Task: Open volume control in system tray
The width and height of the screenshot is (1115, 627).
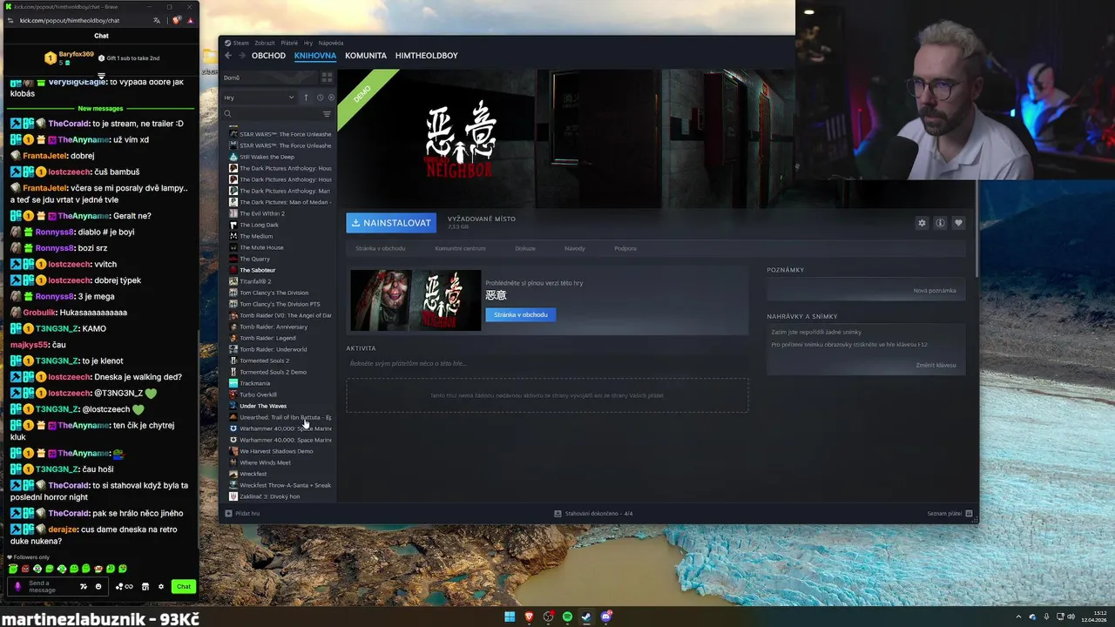Action: [1071, 617]
